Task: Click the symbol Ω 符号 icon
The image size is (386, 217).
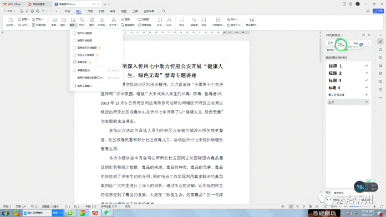Action: [x=160, y=20]
